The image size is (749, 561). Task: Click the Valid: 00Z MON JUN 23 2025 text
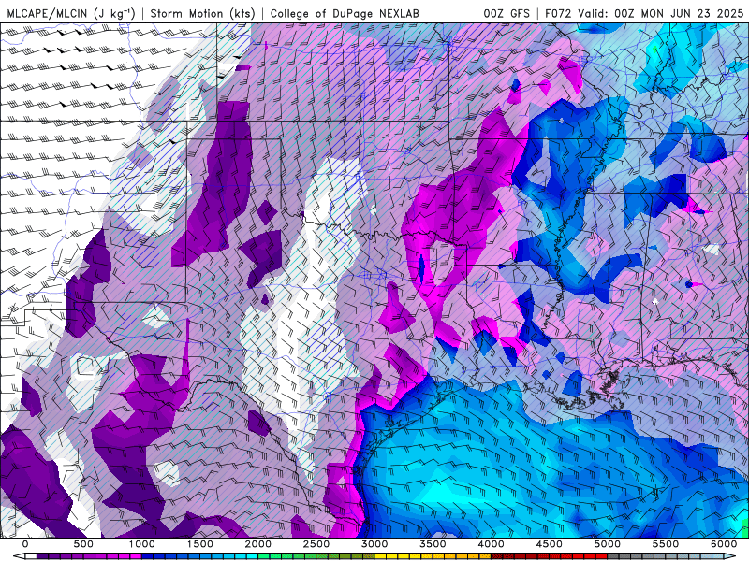click(661, 13)
